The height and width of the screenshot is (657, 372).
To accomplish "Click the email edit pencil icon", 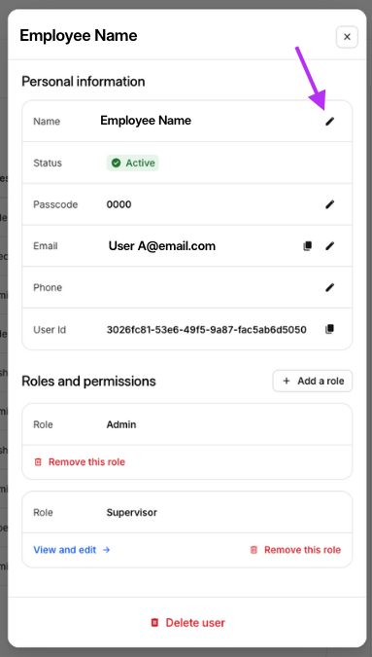I will 330,246.
